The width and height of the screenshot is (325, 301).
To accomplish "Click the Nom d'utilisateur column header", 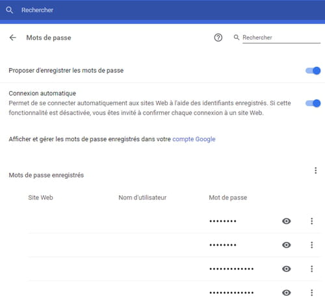I will coord(142,198).
